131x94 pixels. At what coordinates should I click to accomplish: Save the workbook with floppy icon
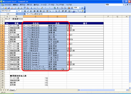point(8,8)
